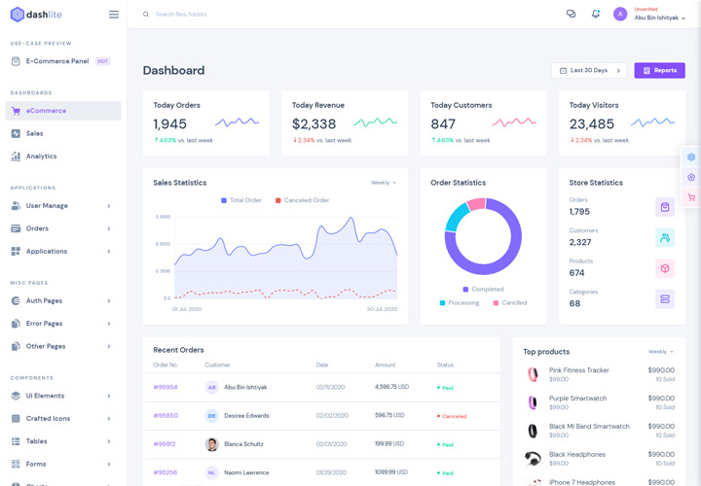
Task: Click the Customers icon in Store Statistics
Action: [665, 237]
